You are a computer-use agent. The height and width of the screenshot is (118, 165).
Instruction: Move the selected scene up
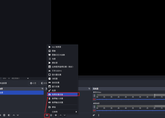pos(14,115)
